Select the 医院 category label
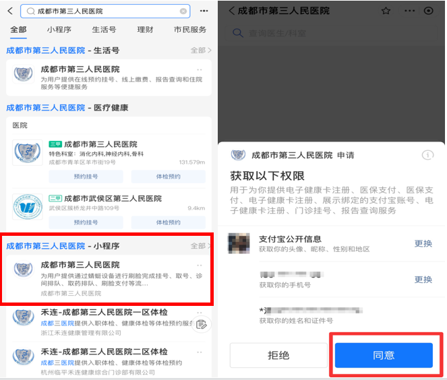Screen dimensions: 447x380 click(20, 125)
